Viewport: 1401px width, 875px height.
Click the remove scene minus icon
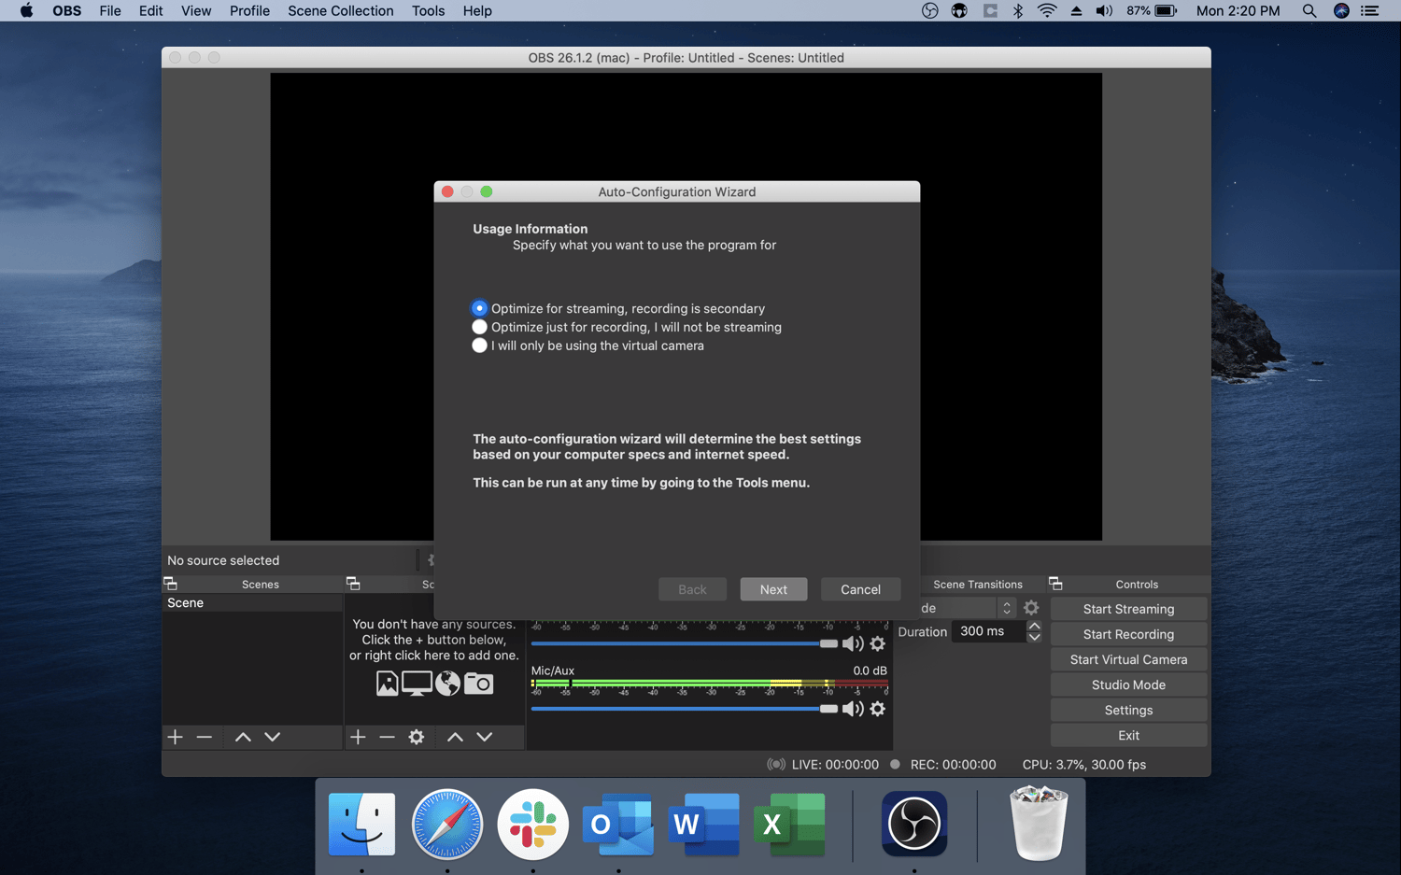click(205, 737)
